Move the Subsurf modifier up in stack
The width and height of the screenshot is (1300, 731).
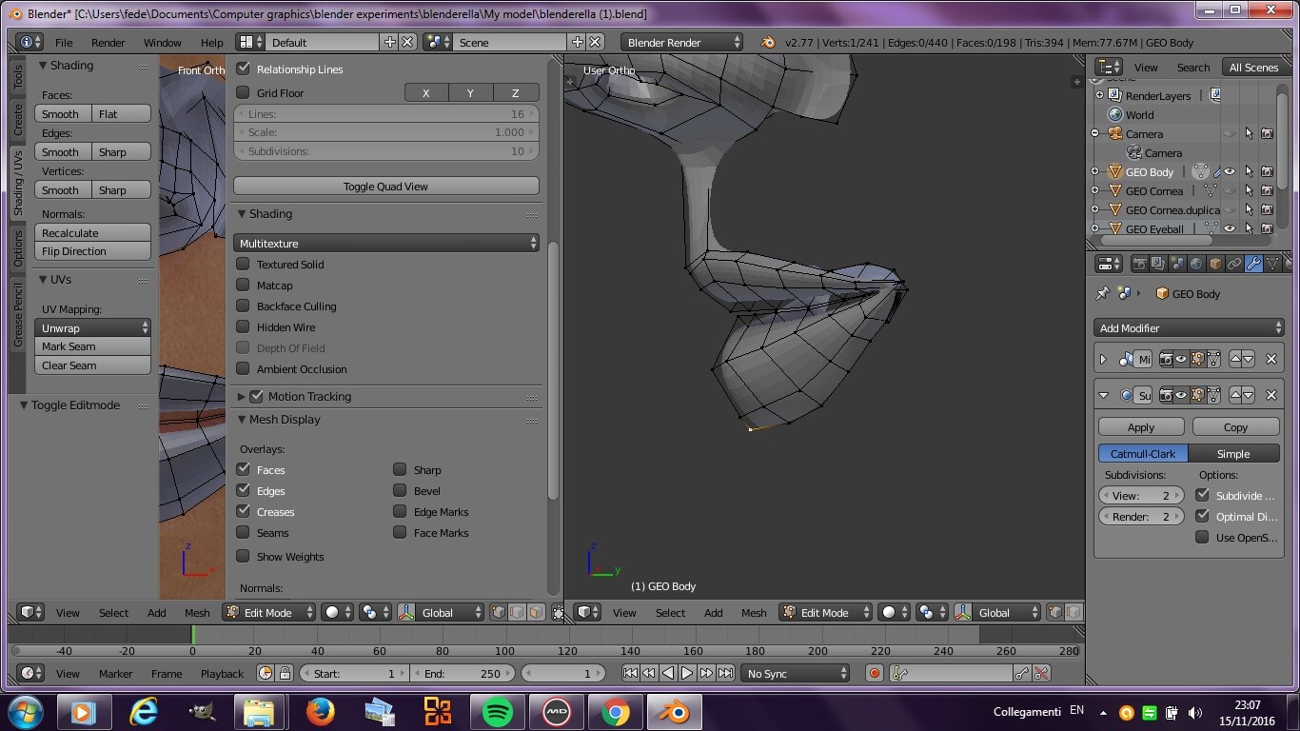coord(1235,395)
